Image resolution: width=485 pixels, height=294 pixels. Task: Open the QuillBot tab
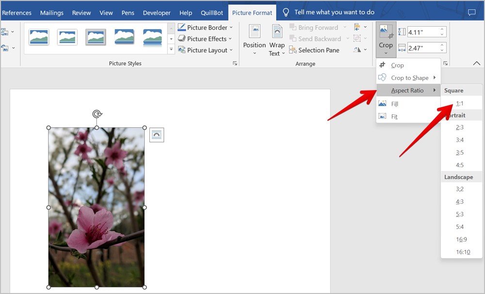[211, 13]
